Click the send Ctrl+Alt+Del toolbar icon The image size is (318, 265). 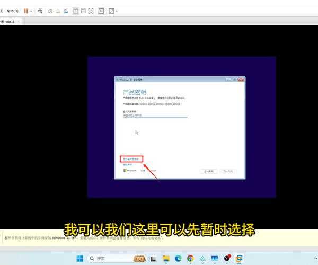pos(40,11)
